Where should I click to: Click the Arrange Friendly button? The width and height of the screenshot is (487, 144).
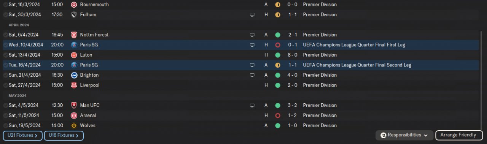[458, 135]
